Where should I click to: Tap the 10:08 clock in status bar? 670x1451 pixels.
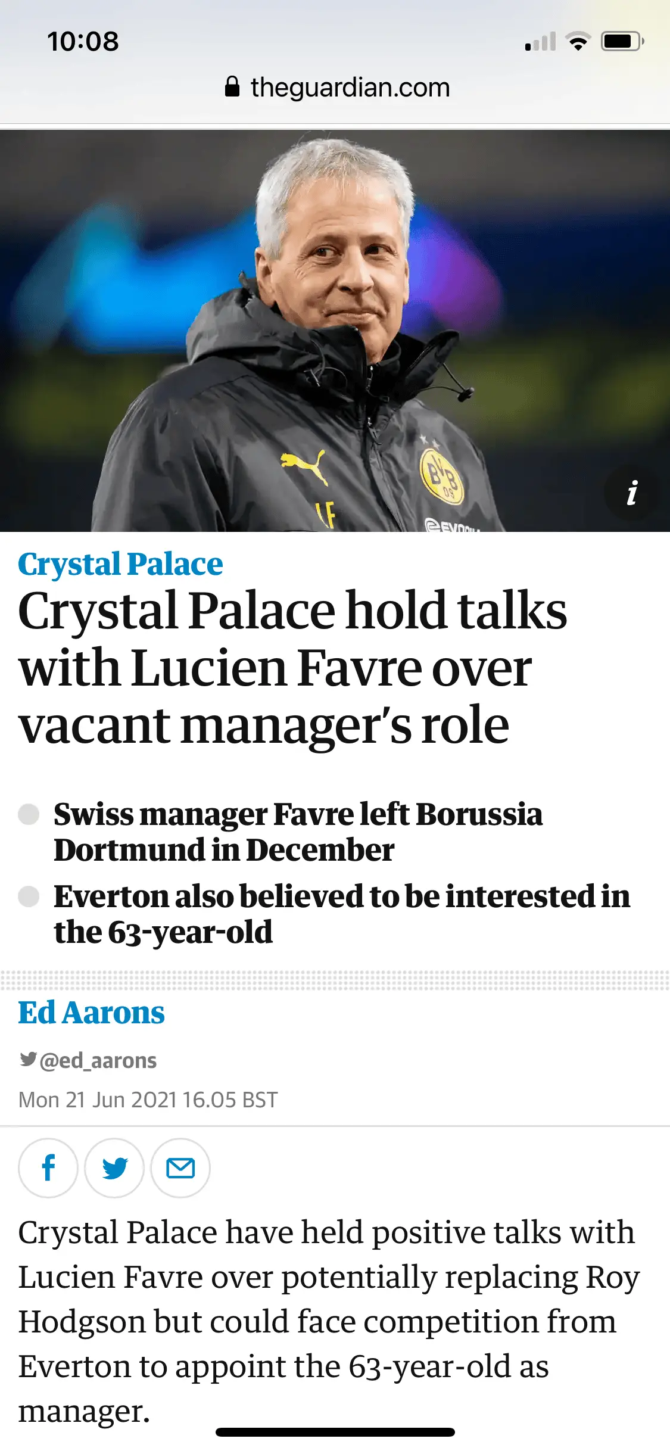point(83,42)
